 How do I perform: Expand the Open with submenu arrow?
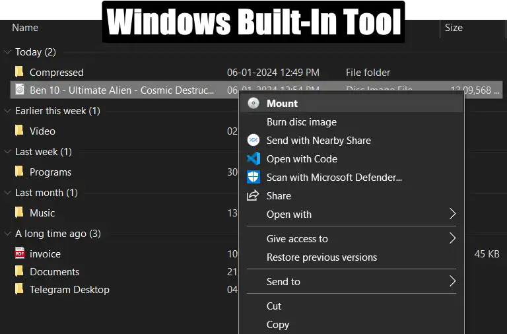tap(453, 214)
